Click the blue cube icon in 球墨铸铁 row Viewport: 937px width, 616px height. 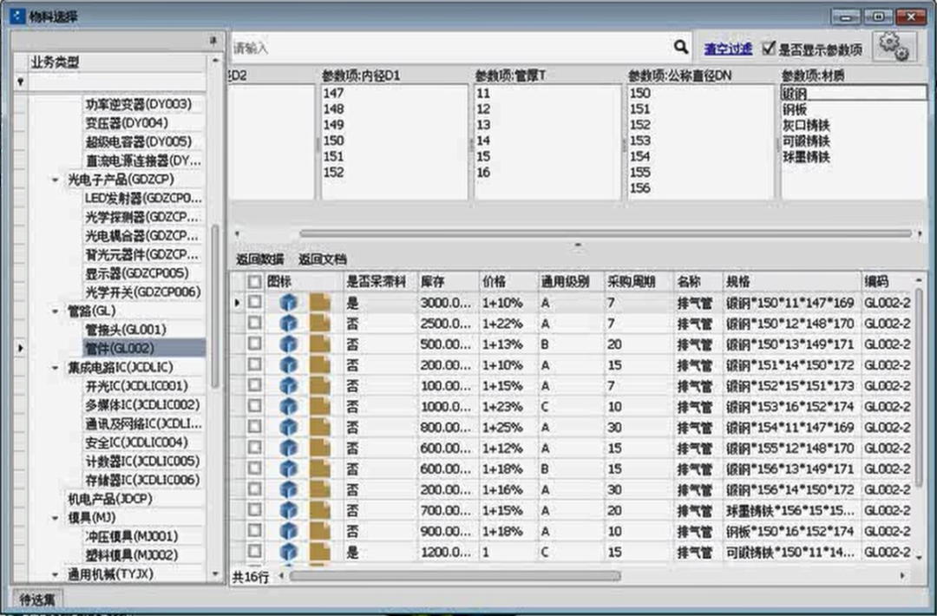tap(288, 511)
